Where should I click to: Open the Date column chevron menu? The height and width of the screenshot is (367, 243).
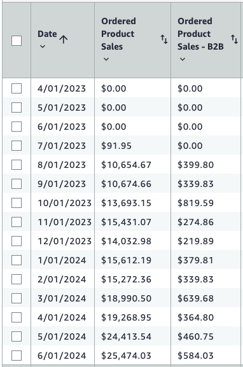tap(43, 46)
